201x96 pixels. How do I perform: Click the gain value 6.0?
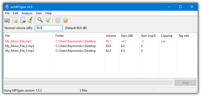point(123,51)
